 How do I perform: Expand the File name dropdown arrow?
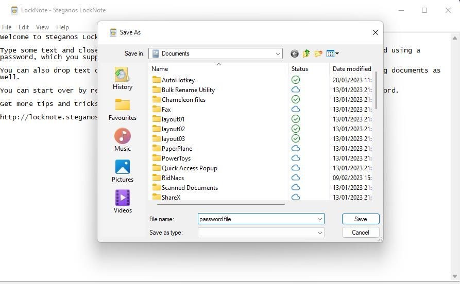(320, 219)
